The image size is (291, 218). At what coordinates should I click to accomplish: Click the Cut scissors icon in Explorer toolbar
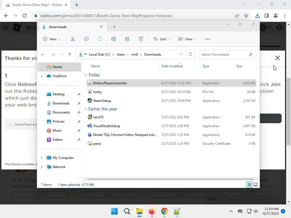coord(72,39)
